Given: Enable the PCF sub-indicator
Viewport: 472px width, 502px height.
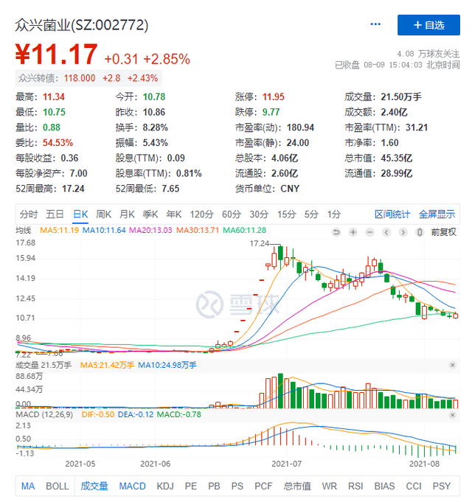Looking at the screenshot, I should click(x=263, y=486).
